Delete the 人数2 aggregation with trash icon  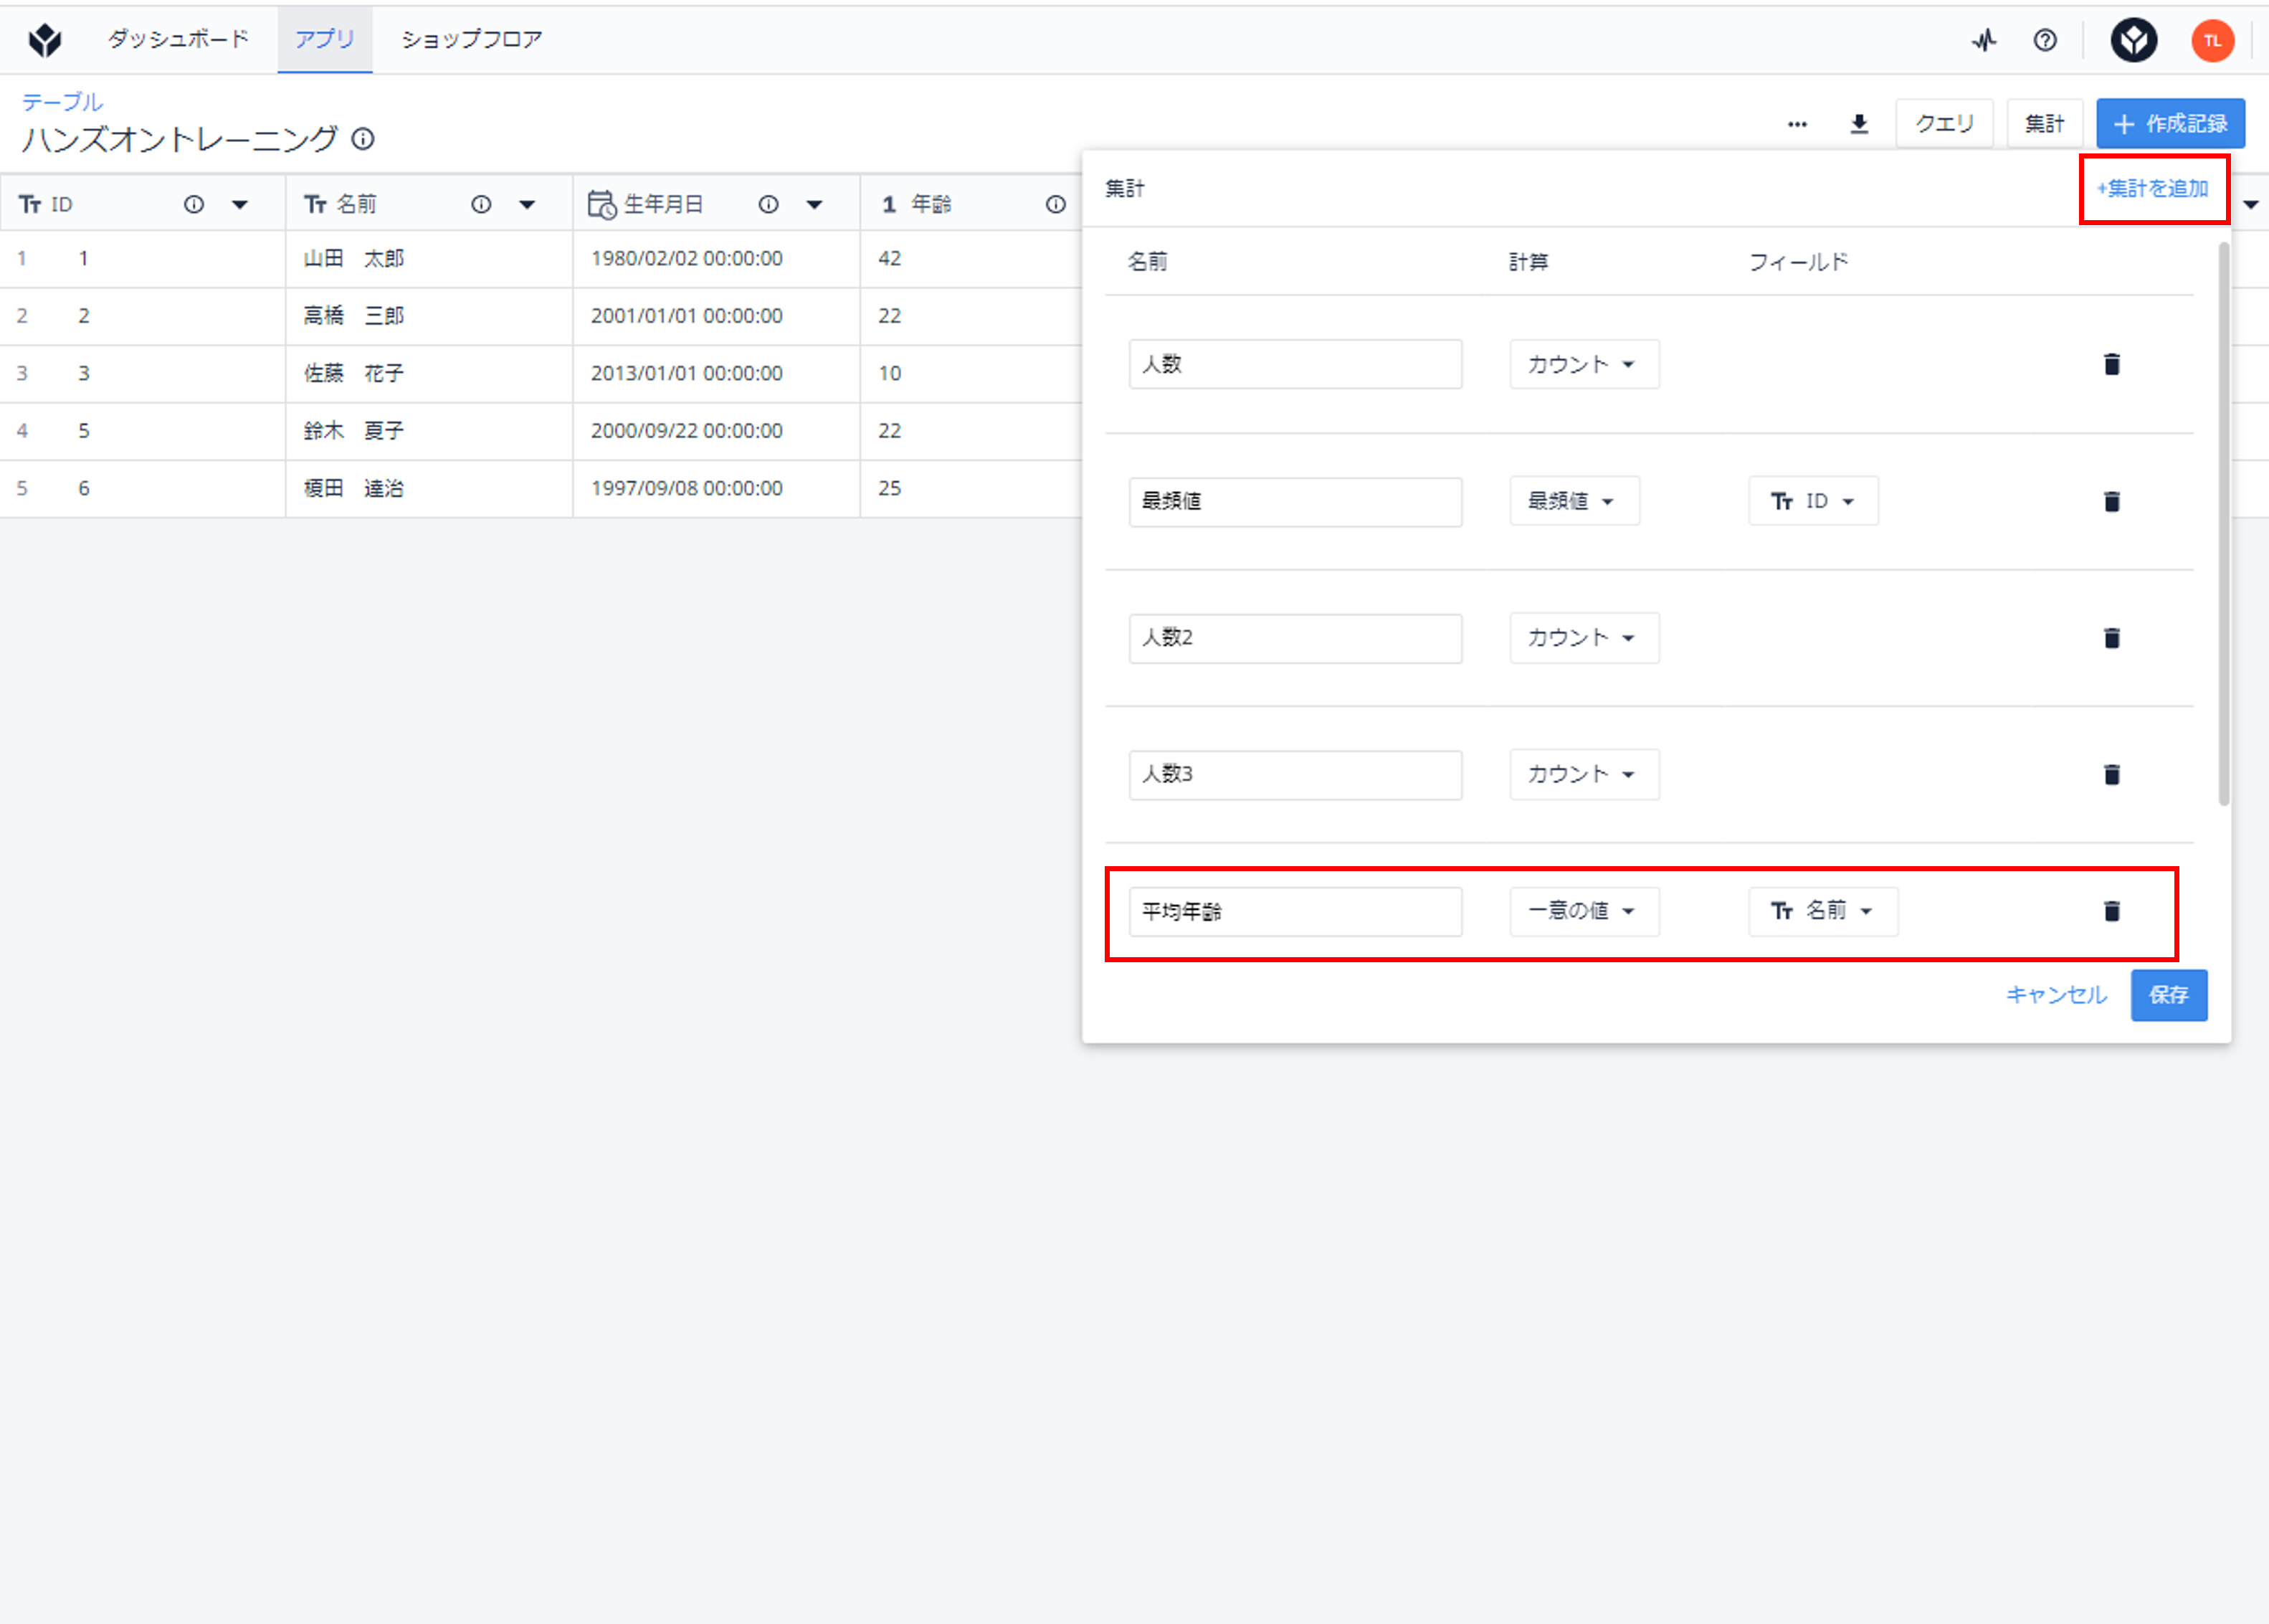point(2112,638)
